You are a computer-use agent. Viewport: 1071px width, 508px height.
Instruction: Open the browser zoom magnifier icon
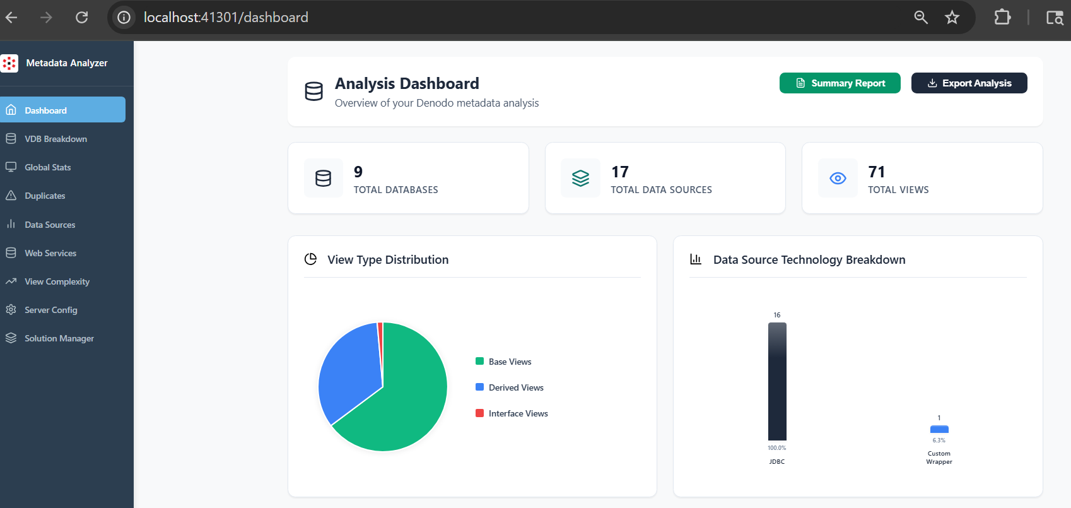click(x=921, y=17)
